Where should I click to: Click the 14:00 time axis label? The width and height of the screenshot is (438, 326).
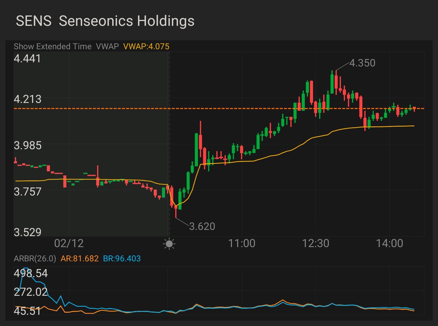389,243
